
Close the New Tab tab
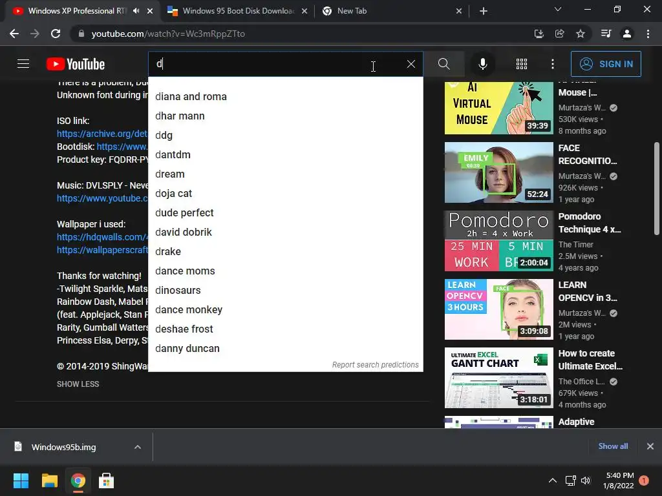[459, 11]
